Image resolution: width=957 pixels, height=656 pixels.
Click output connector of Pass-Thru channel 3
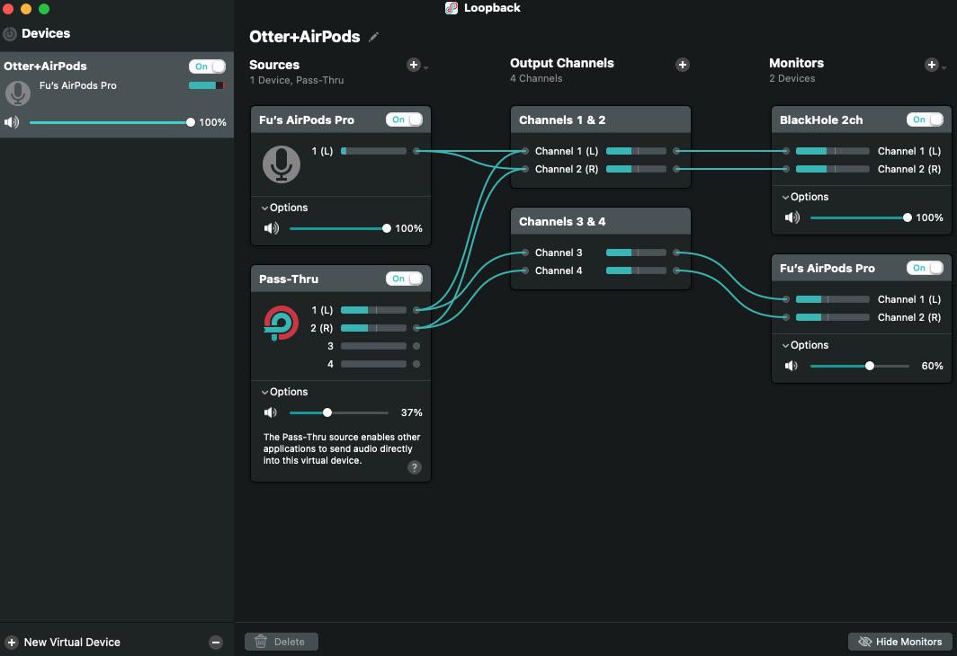click(416, 346)
